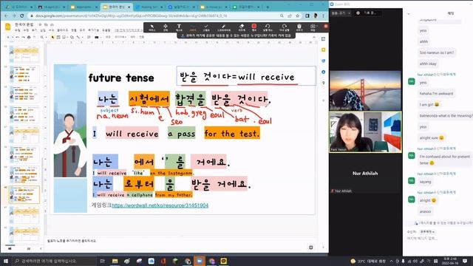Image resolution: width=473 pixels, height=266 pixels.
Task: Open File Explorer from the taskbar
Action: tap(115, 261)
